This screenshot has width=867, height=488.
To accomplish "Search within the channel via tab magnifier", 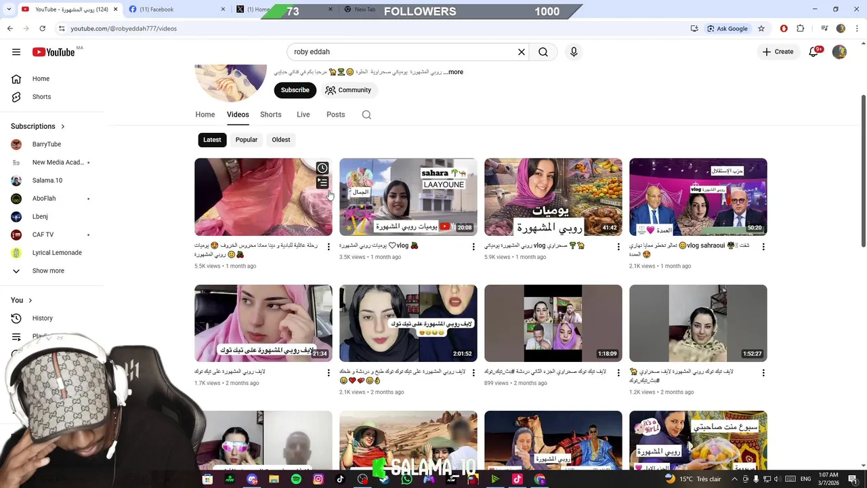I will point(366,115).
